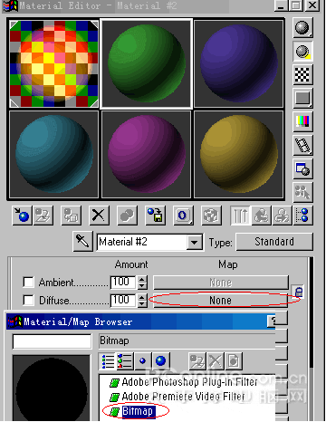Click the Ambient amount spinner arrows
The width and height of the screenshot is (326, 422).
coord(142,283)
